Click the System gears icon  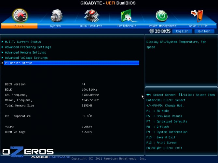(x=56, y=16)
